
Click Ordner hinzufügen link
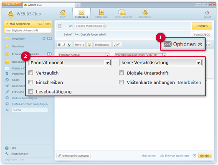pyautogui.click(x=24, y=98)
